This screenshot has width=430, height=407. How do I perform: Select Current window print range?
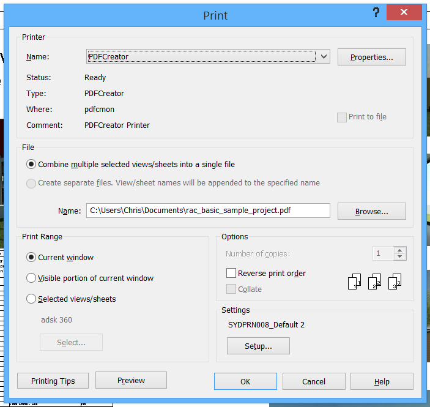[31, 258]
